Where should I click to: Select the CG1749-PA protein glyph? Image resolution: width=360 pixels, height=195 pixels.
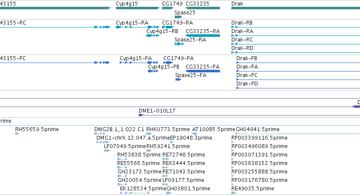coord(168,63)
